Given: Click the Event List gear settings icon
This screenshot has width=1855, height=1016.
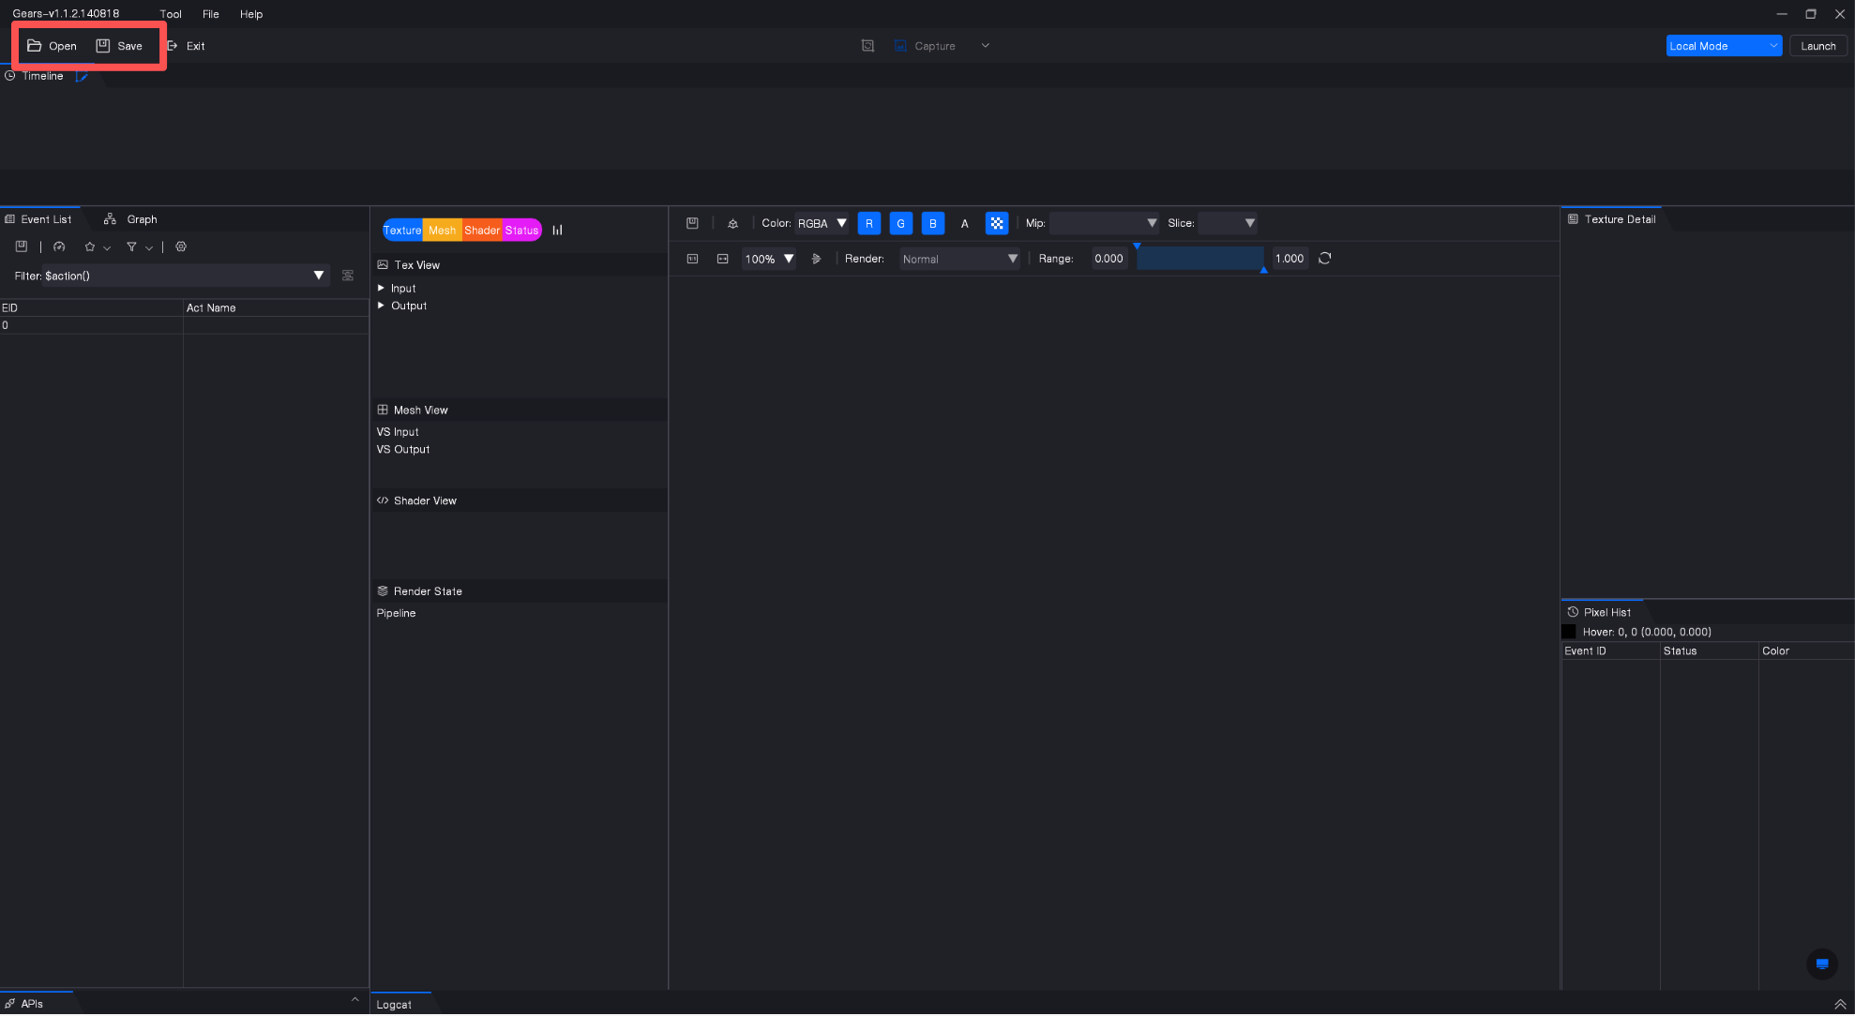Looking at the screenshot, I should pos(181,247).
